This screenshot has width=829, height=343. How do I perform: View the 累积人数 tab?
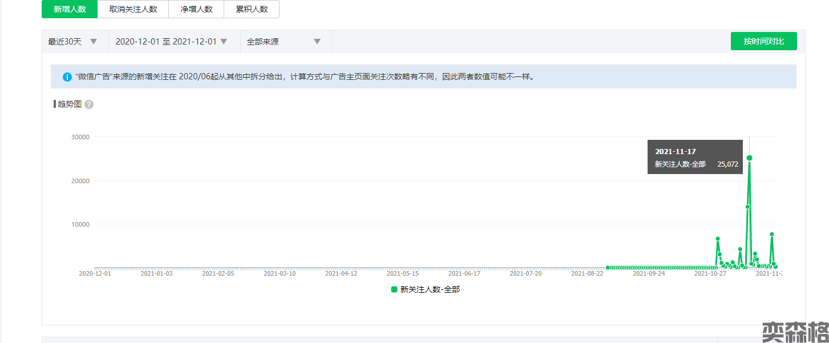(252, 9)
